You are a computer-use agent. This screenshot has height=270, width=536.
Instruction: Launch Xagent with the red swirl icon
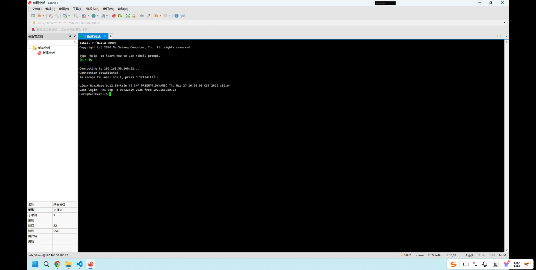114,16
